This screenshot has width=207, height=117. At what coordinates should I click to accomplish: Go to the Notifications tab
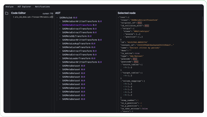(x=42, y=7)
